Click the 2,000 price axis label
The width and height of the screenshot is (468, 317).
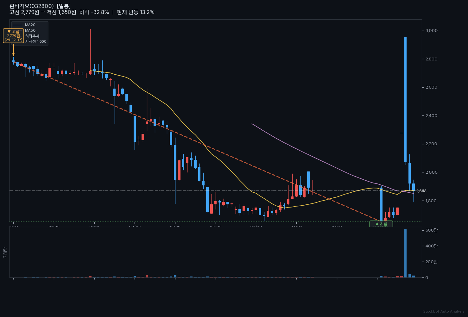click(x=432, y=172)
